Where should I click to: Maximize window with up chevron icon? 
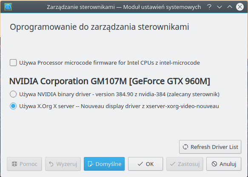(x=230, y=7)
